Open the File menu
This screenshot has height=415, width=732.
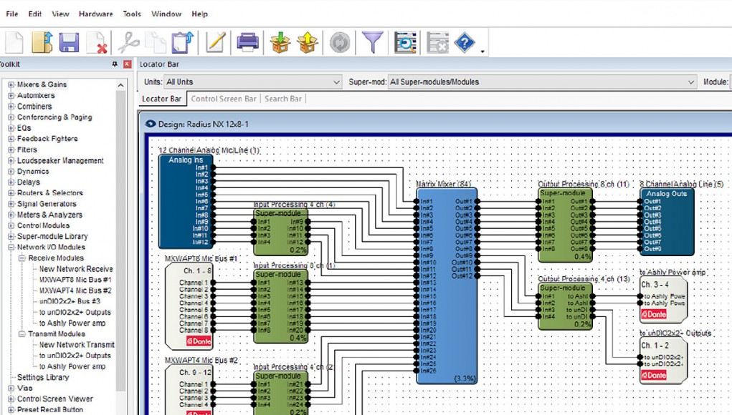click(12, 14)
